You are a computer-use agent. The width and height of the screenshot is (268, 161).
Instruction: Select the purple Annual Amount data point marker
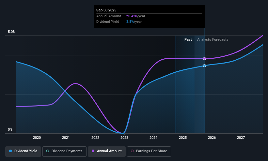click(x=204, y=59)
